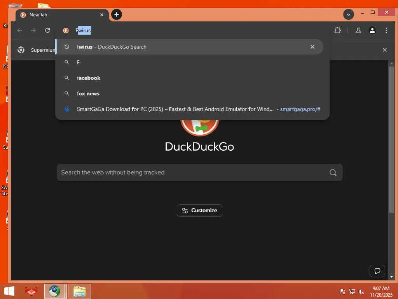Click the muted volume tray icon
Viewport: 398px width, 299px height.
click(x=361, y=291)
